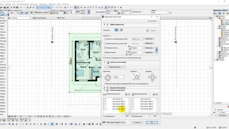This screenshot has height=129, width=229.
Task: Open the Axis Parameters button
Action: [115, 67]
